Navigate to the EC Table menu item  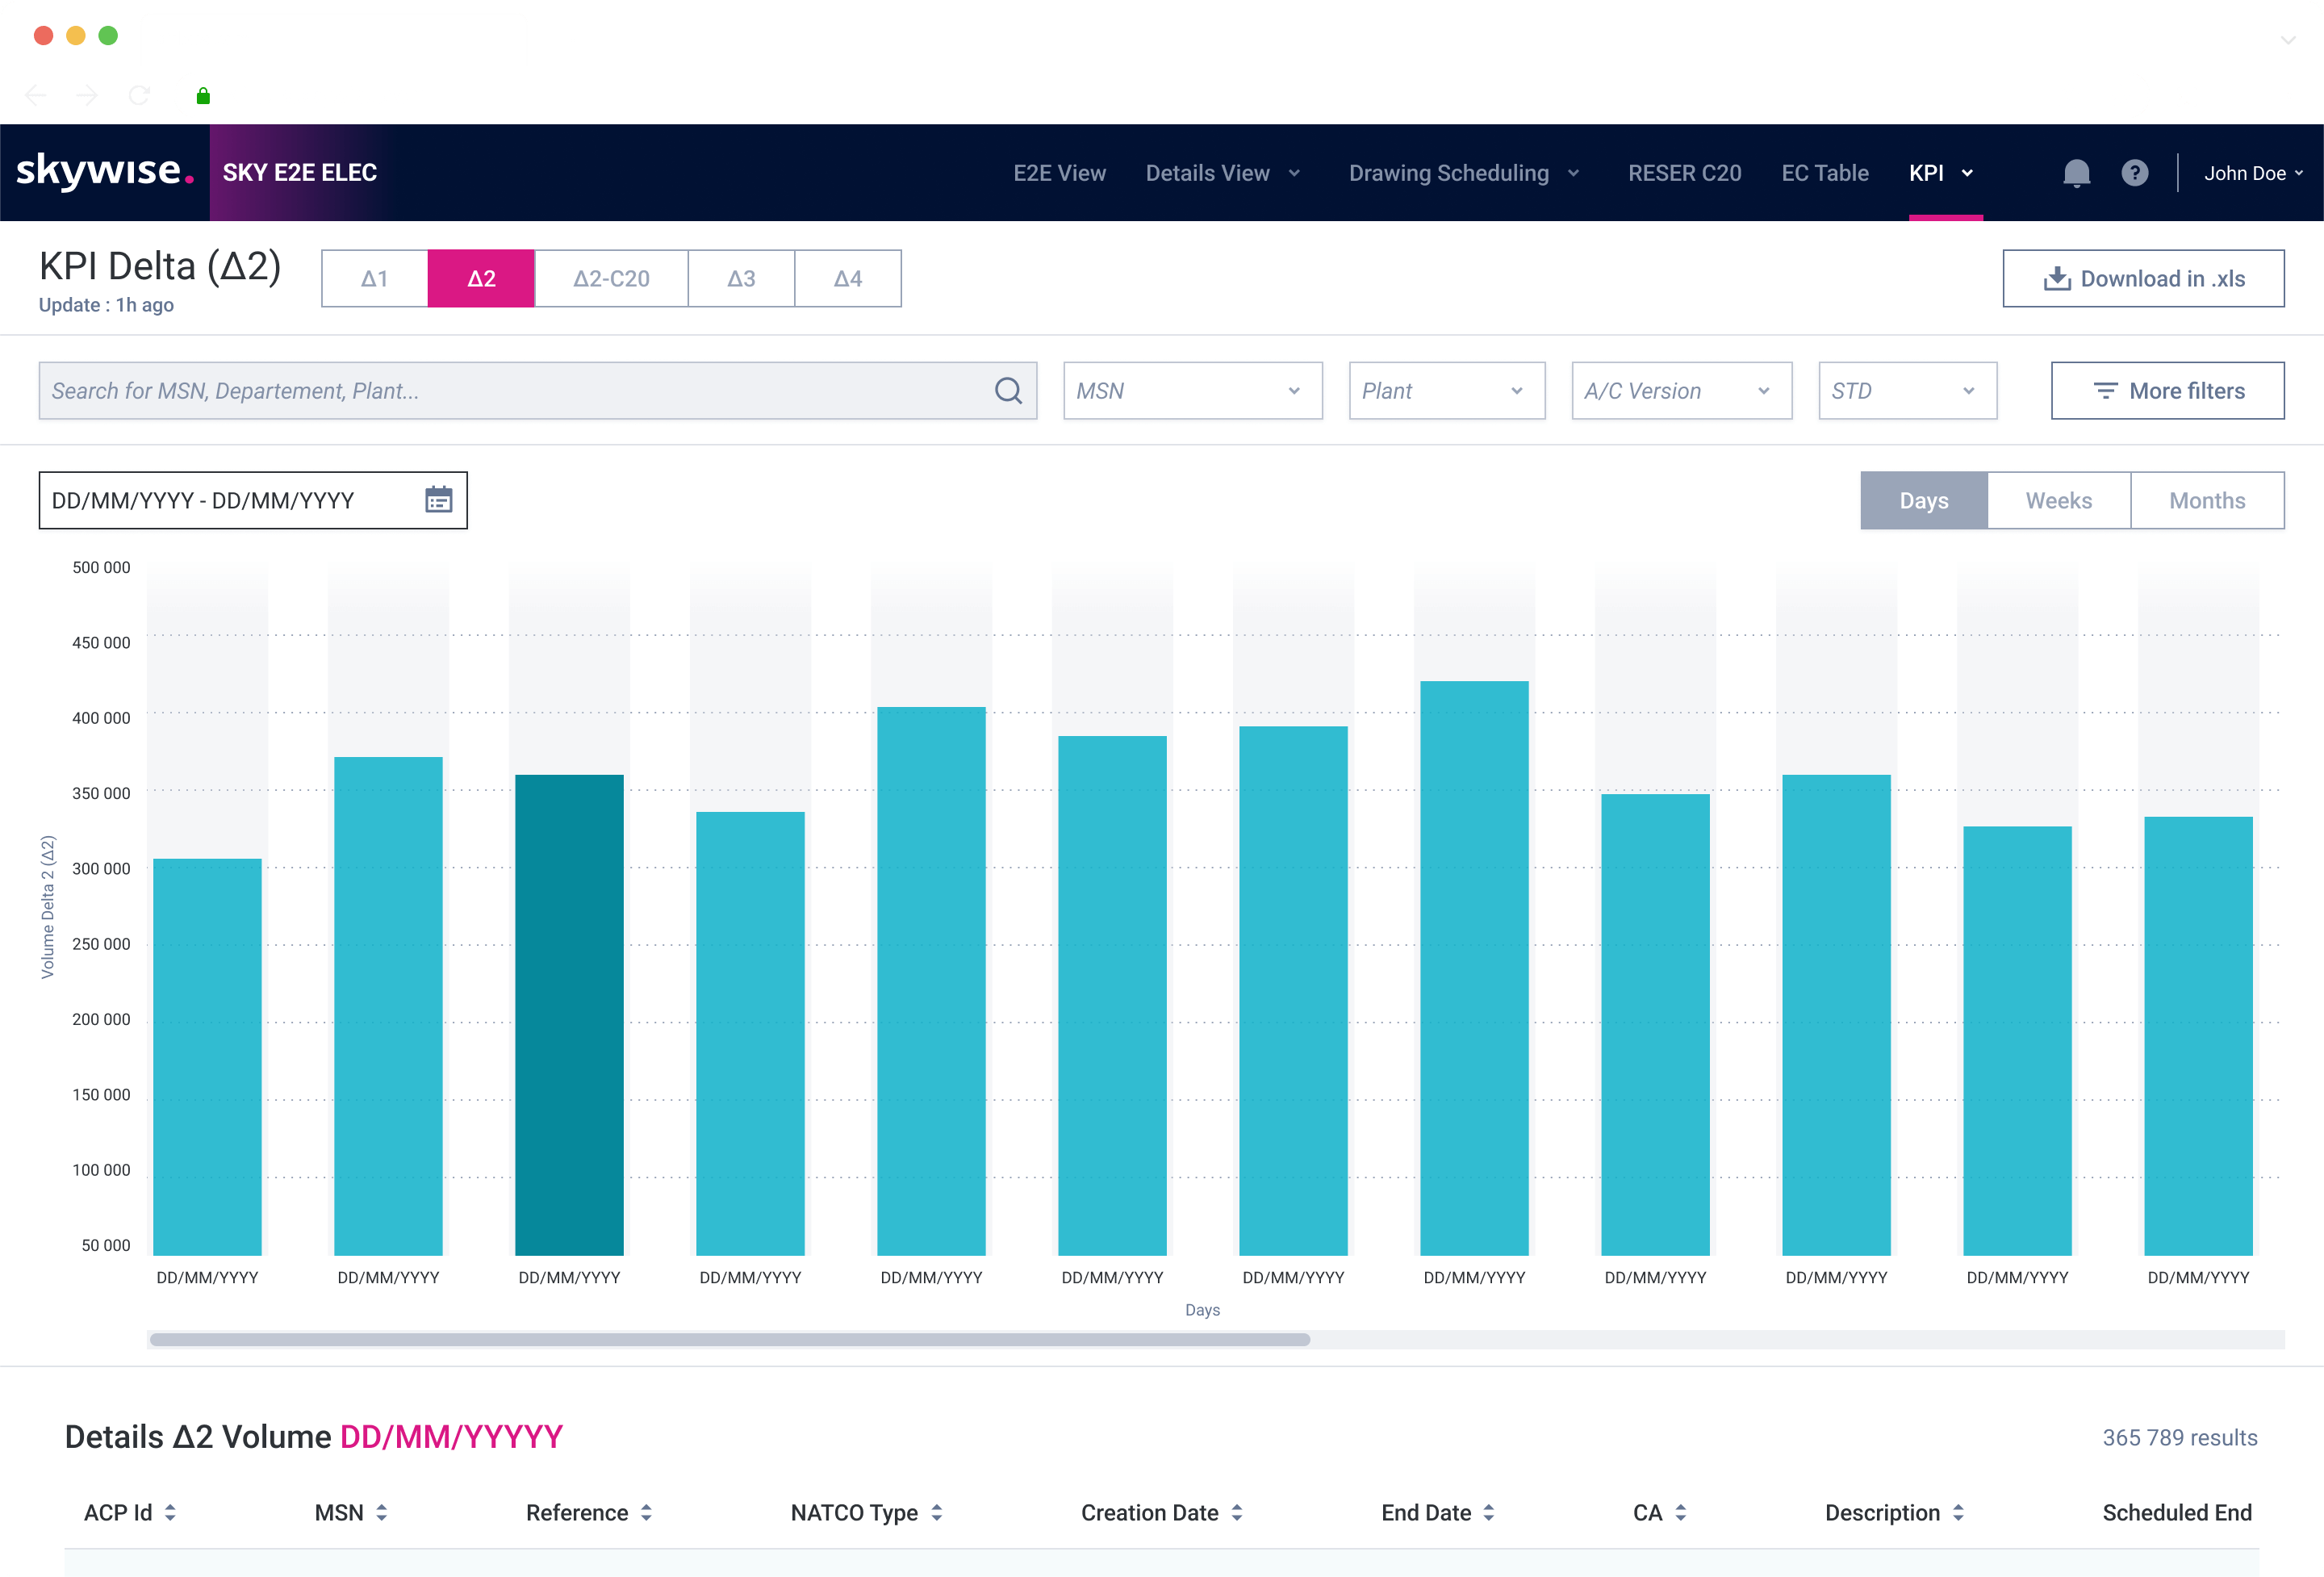1824,172
